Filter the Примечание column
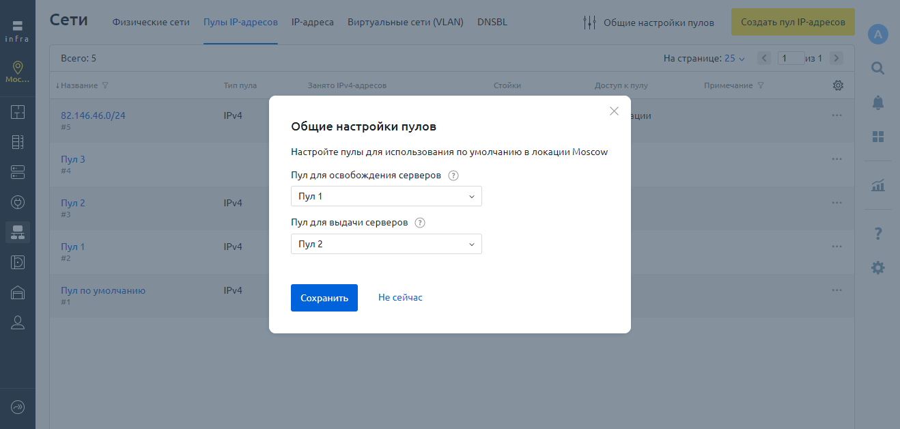Viewport: 900px width, 429px height. [x=761, y=86]
